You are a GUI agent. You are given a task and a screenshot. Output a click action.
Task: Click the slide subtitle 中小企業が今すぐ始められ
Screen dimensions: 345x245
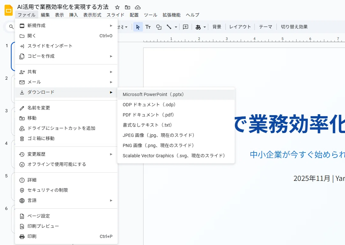point(297,154)
